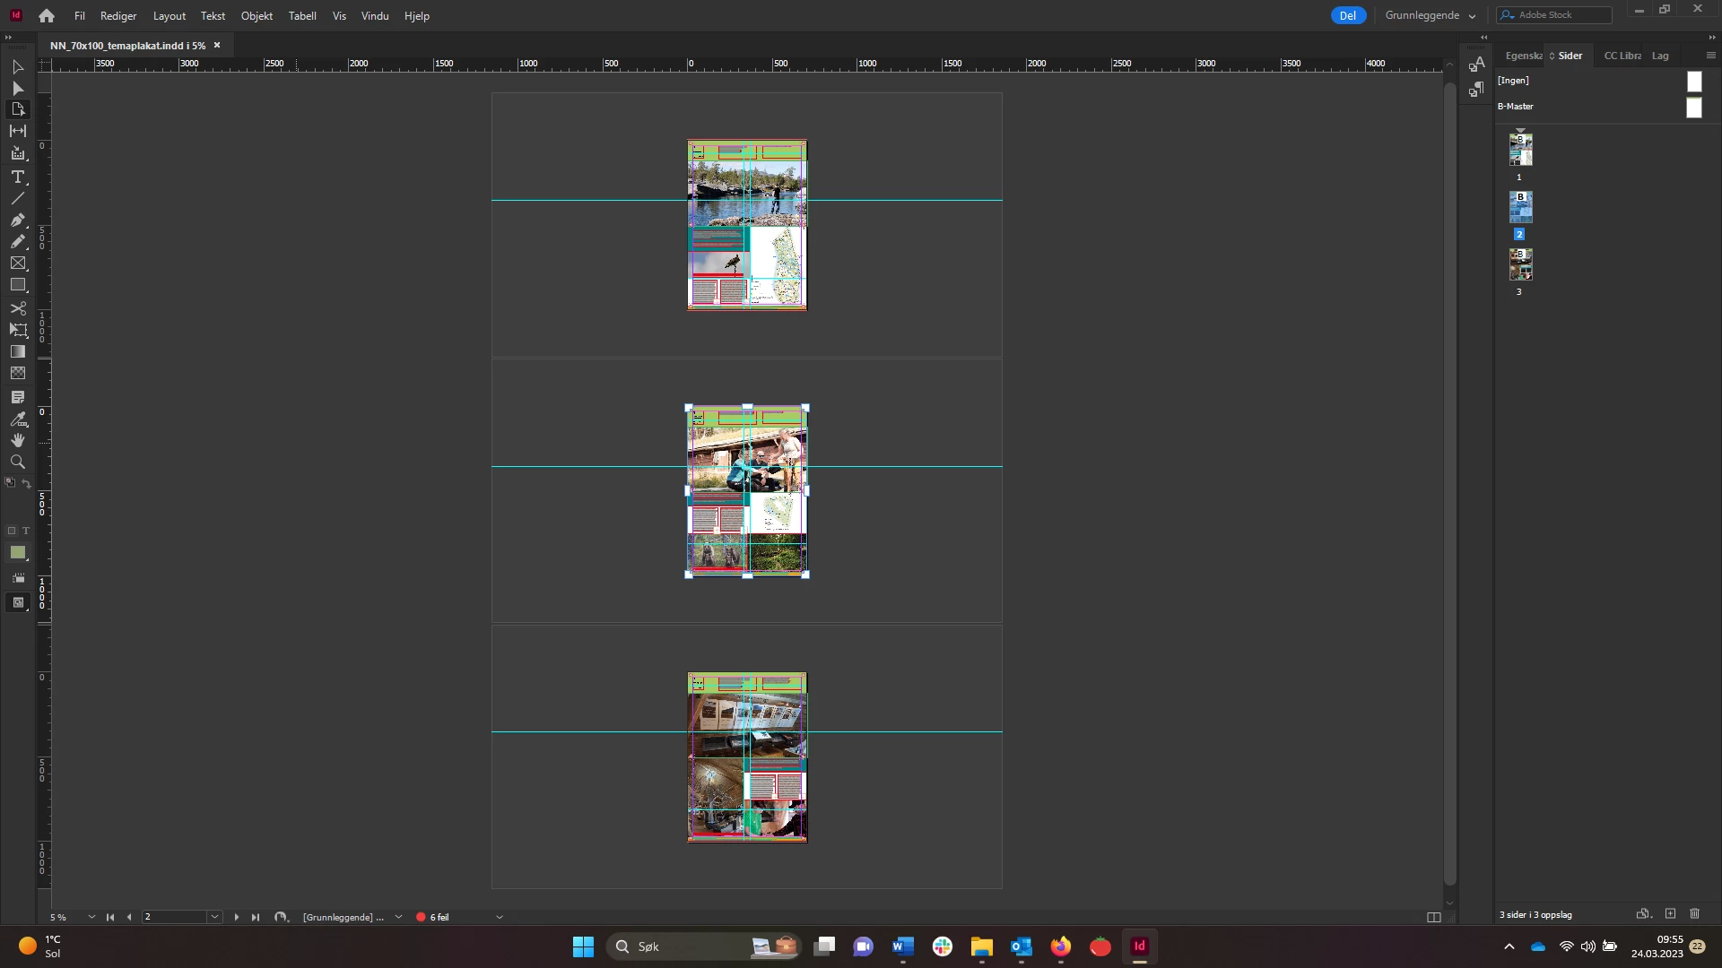Screen dimensions: 1722x968
Task: Select the Rectangle Frame tool
Action: (17, 264)
